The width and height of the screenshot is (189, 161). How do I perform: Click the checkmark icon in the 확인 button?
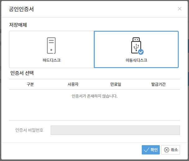(146, 150)
